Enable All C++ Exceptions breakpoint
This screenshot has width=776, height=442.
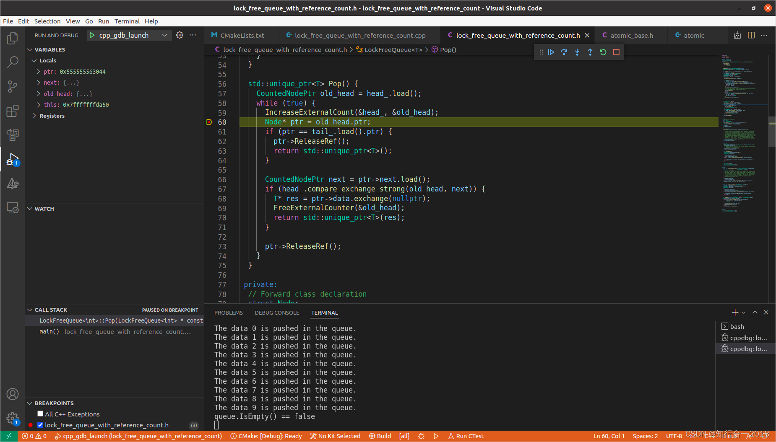tap(40, 414)
